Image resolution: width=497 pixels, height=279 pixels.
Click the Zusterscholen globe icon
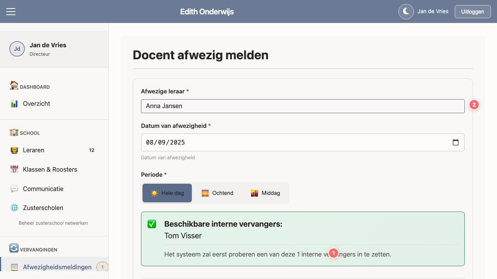pos(14,208)
